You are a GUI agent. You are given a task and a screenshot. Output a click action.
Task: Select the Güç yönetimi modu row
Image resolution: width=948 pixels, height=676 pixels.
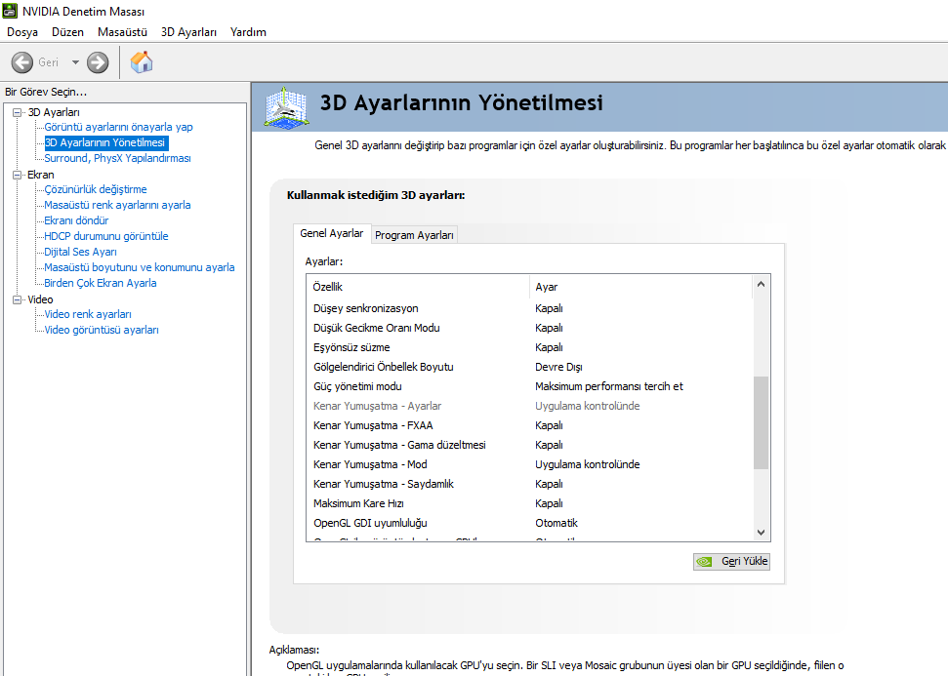pyautogui.click(x=529, y=386)
